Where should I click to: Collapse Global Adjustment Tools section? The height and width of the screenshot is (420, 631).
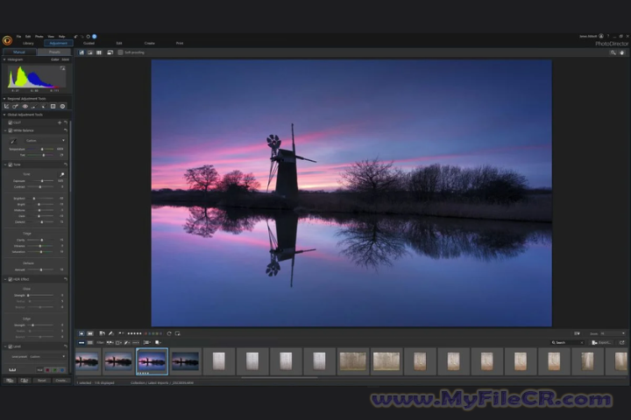4,115
